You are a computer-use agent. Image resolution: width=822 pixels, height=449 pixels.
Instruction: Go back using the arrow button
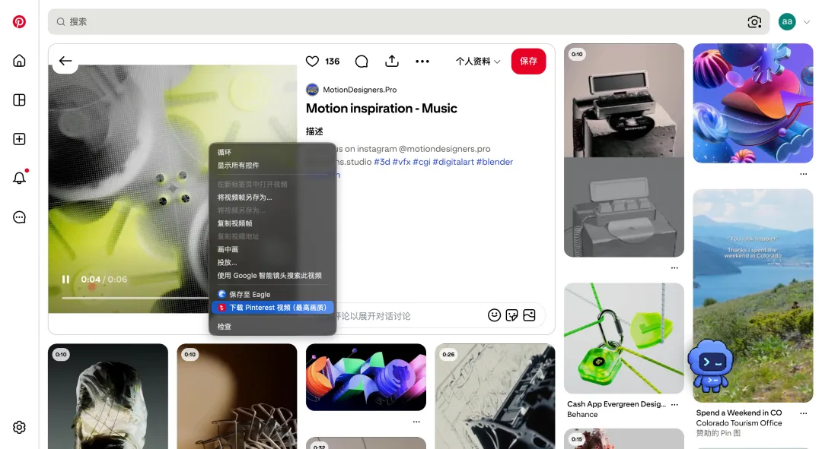(x=65, y=61)
